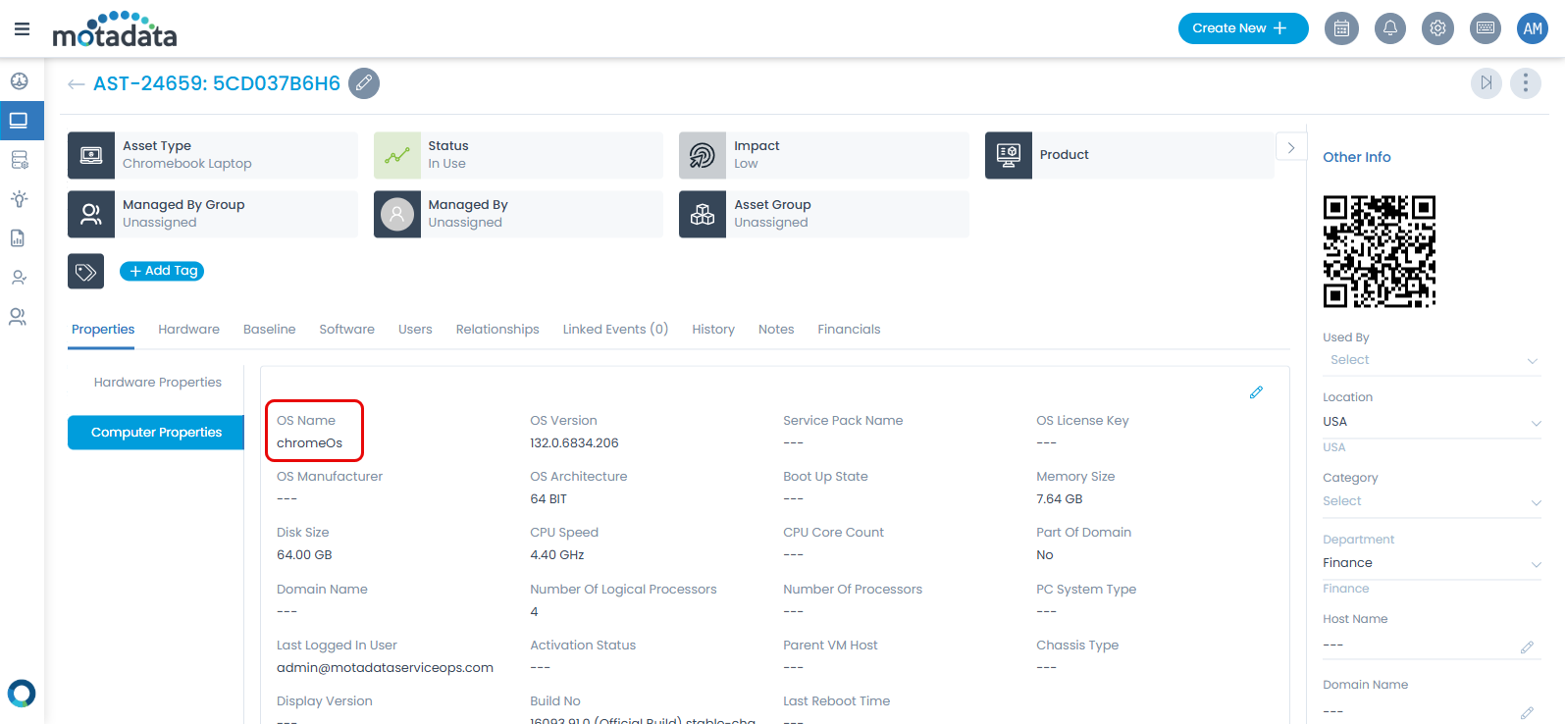This screenshot has height=724, width=1565.
Task: Open the Used By dropdown
Action: (x=1431, y=360)
